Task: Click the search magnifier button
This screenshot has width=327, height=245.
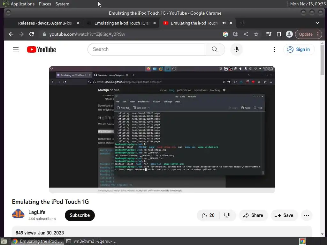Action: tap(215, 49)
